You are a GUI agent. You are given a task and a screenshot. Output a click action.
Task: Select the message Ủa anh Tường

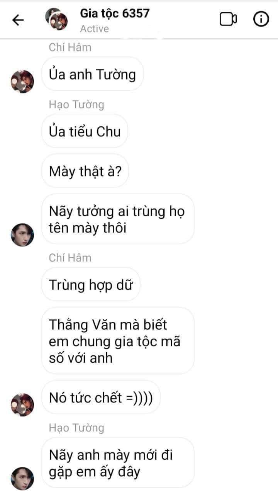tap(92, 74)
